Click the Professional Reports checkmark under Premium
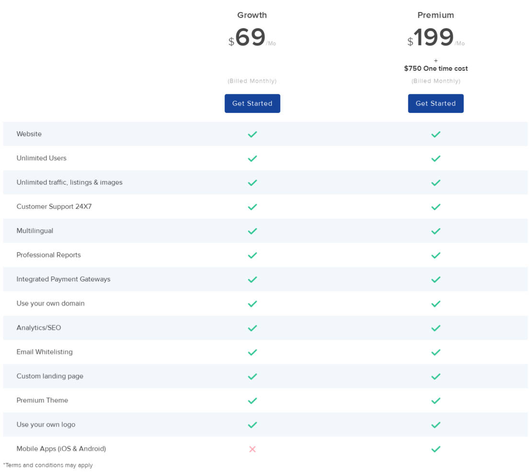531x476 pixels. (436, 255)
